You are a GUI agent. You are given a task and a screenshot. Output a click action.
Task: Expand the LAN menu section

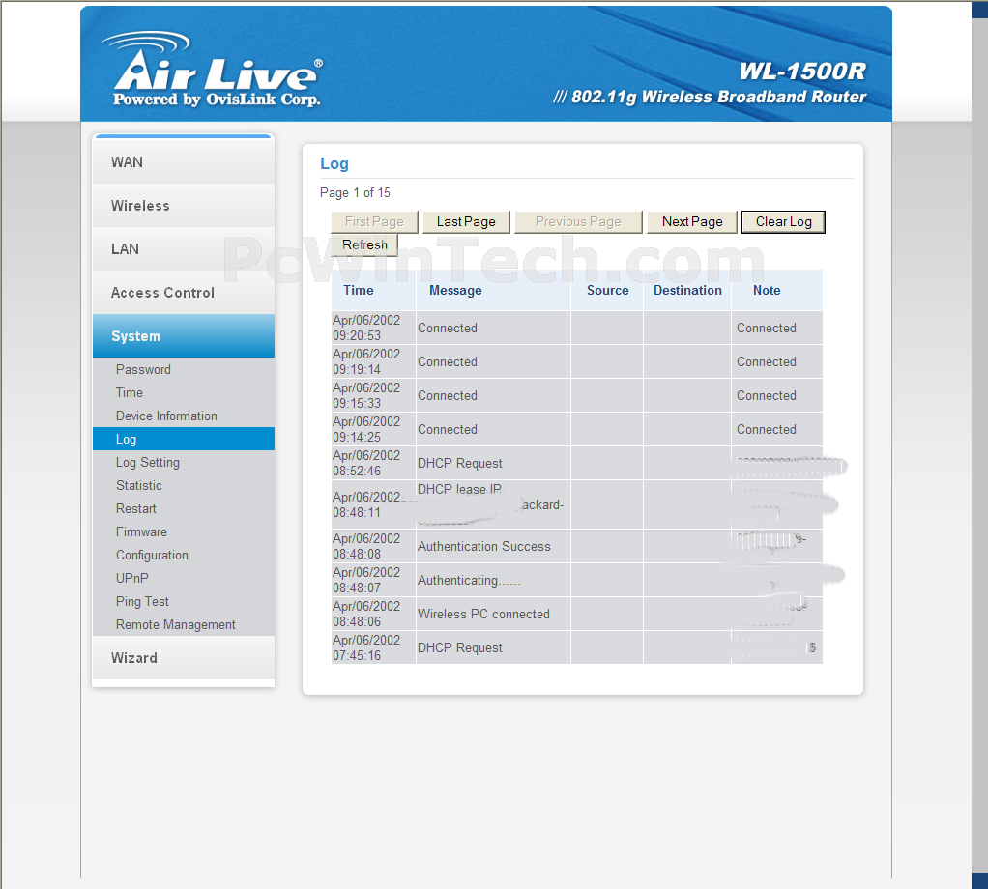coord(125,249)
